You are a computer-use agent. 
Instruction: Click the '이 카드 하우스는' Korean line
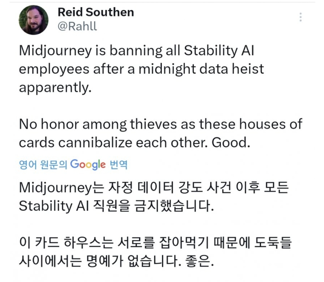pos(66,243)
